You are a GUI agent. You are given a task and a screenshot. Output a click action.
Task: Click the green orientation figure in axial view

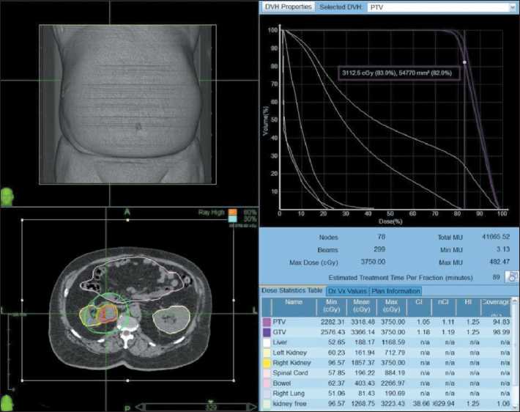coord(9,402)
